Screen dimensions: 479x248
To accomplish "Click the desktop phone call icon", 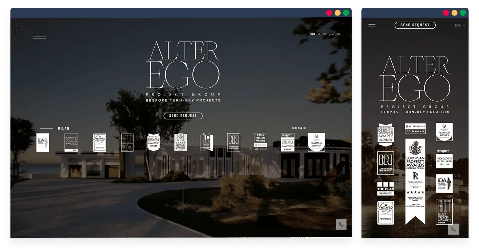I will coord(341,225).
